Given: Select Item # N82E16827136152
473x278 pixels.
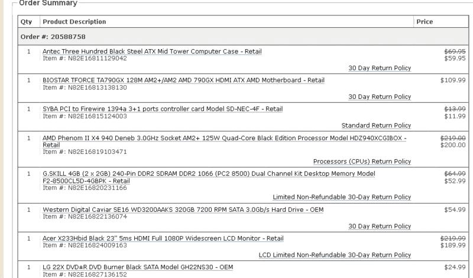Looking at the screenshot, I should click(85, 274).
